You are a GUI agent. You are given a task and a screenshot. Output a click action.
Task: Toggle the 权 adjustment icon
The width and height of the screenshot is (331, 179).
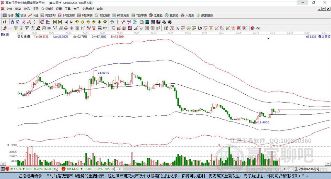(42, 22)
